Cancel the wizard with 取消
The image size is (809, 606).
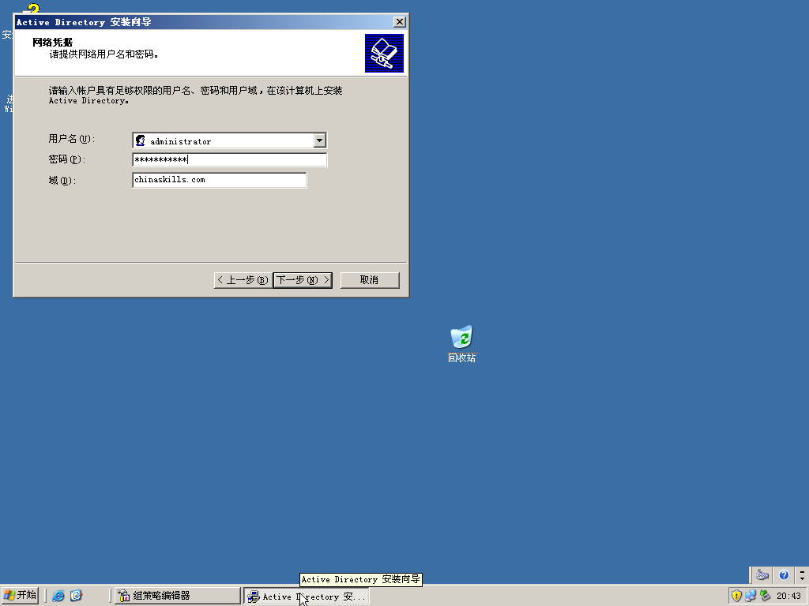[370, 280]
